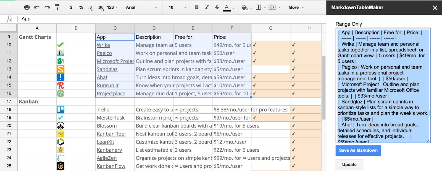Click the KanbanFlow logo icon
This screenshot has height=171, width=442.
click(x=60, y=166)
